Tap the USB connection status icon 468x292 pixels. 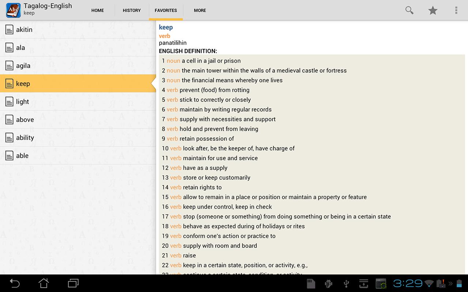coord(346,283)
